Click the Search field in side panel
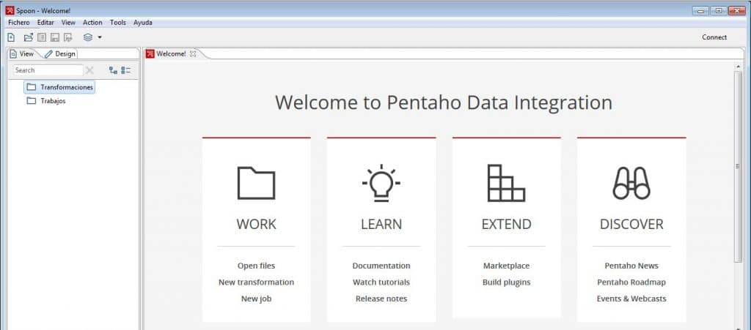Image resolution: width=751 pixels, height=330 pixels. [48, 70]
